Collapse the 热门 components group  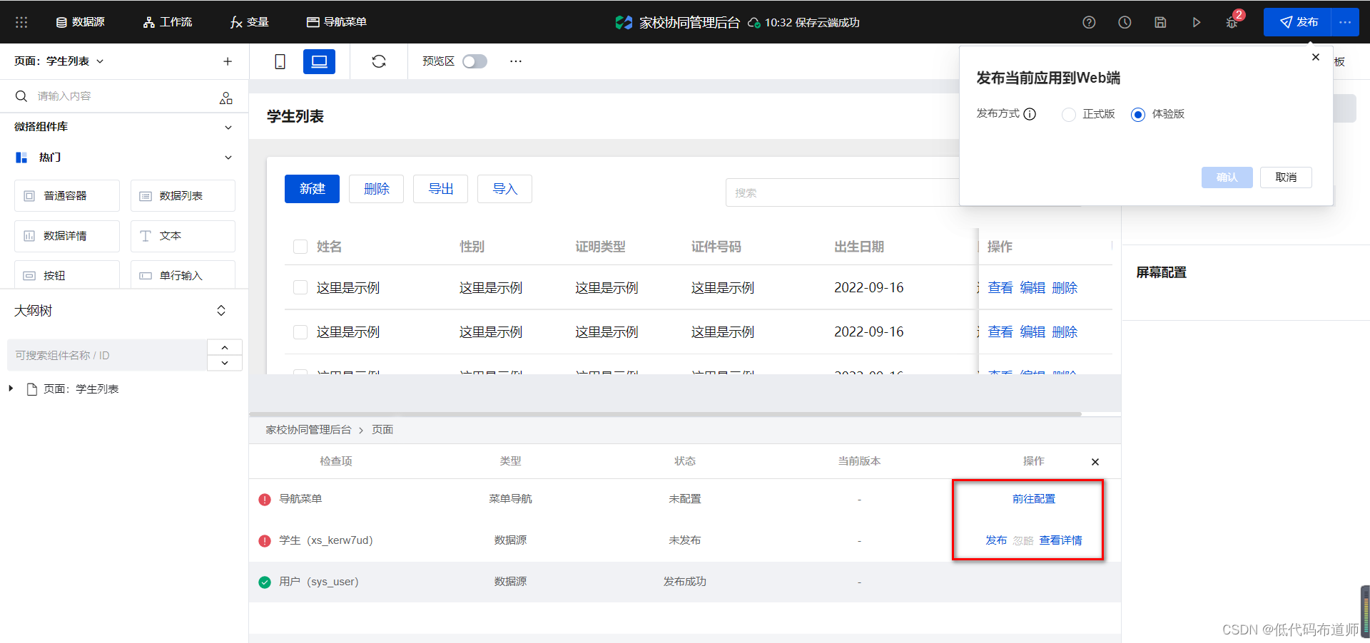tap(228, 158)
